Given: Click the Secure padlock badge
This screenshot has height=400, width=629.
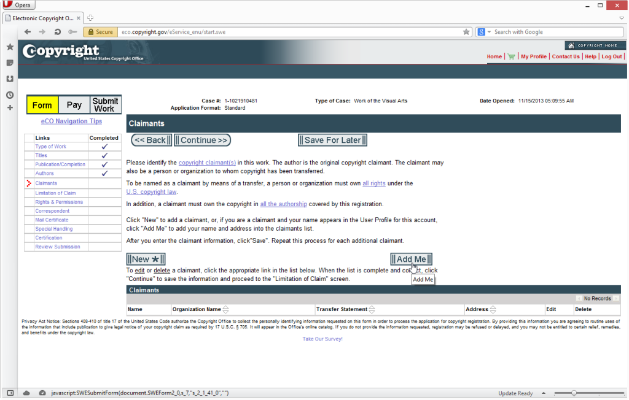Looking at the screenshot, I should pyautogui.click(x=100, y=32).
